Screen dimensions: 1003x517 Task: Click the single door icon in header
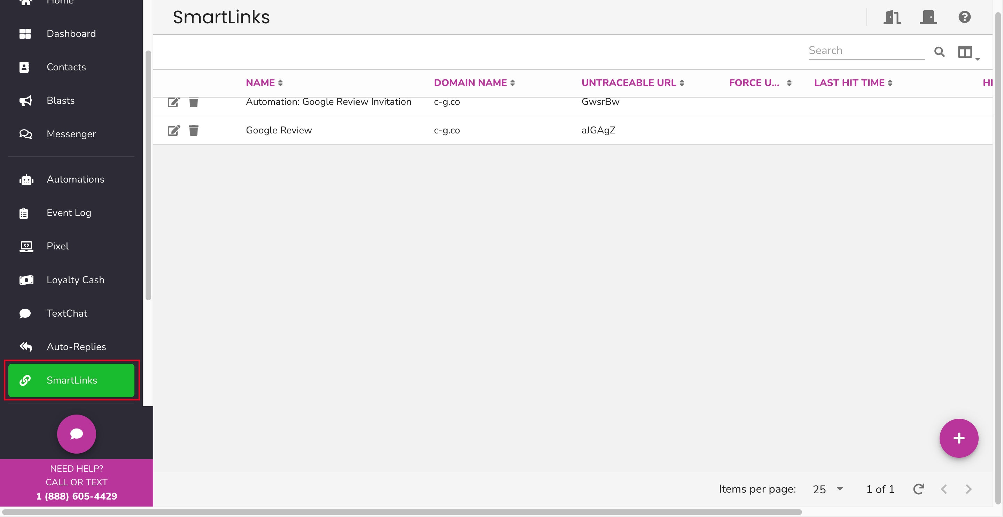[928, 17]
